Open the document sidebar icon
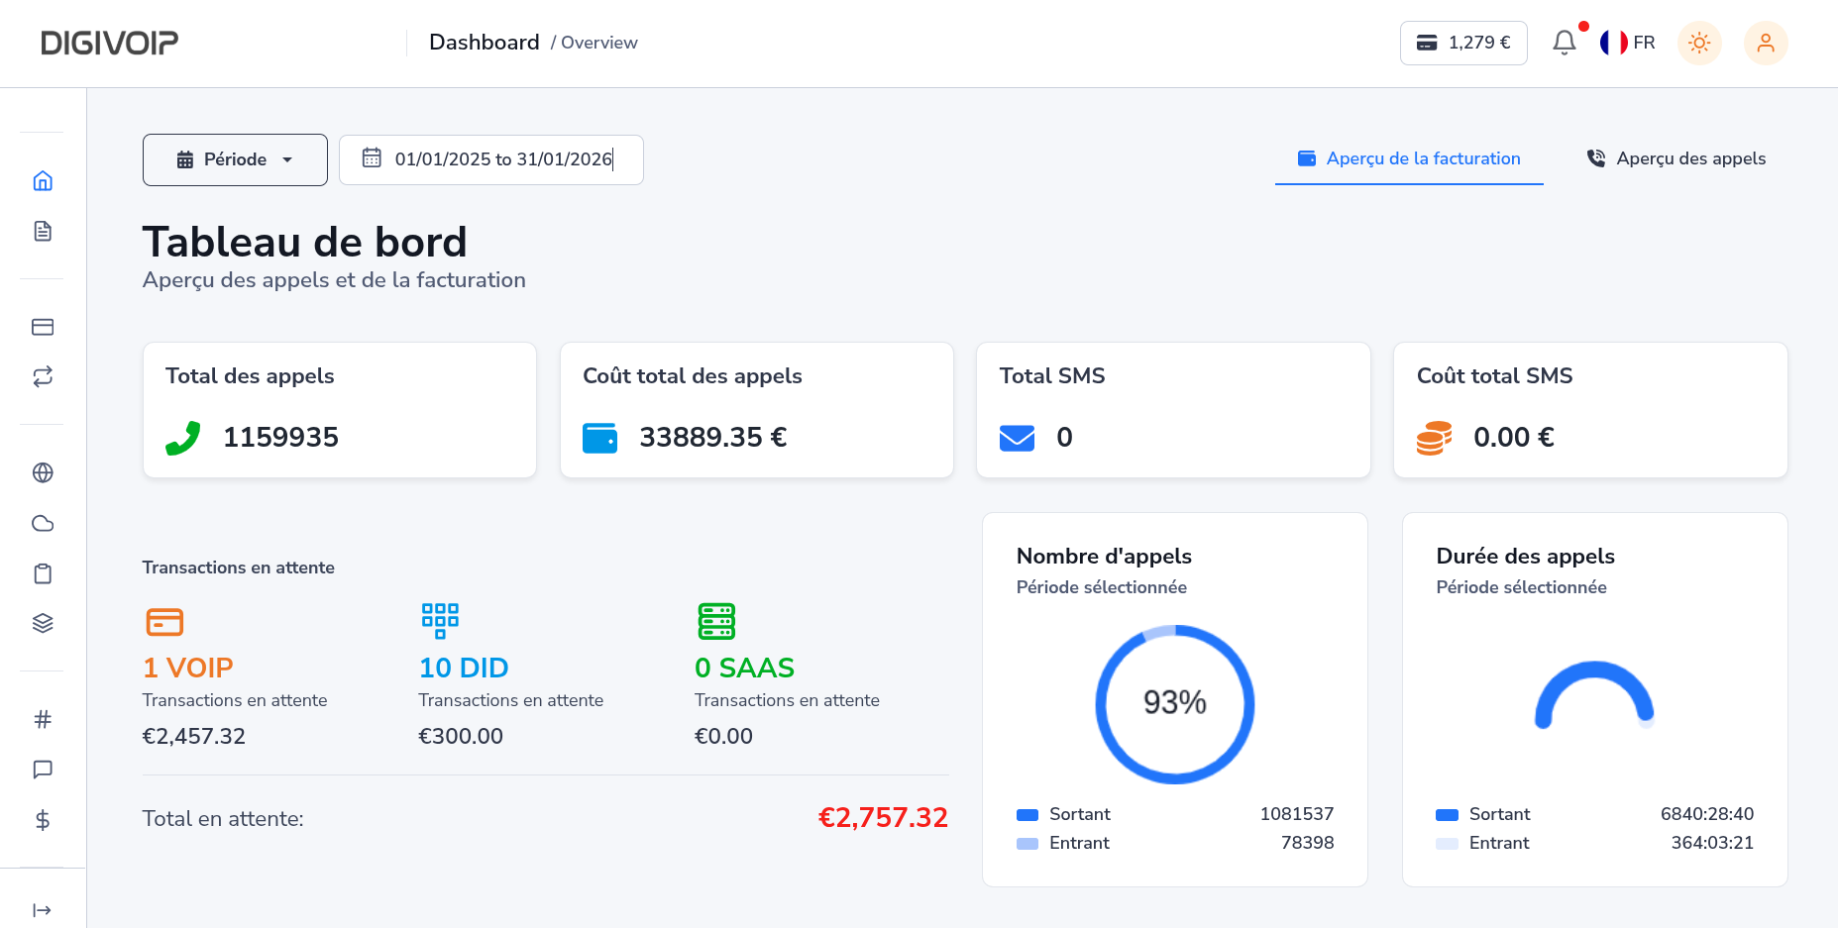Screen dimensions: 1838x928 [43, 231]
